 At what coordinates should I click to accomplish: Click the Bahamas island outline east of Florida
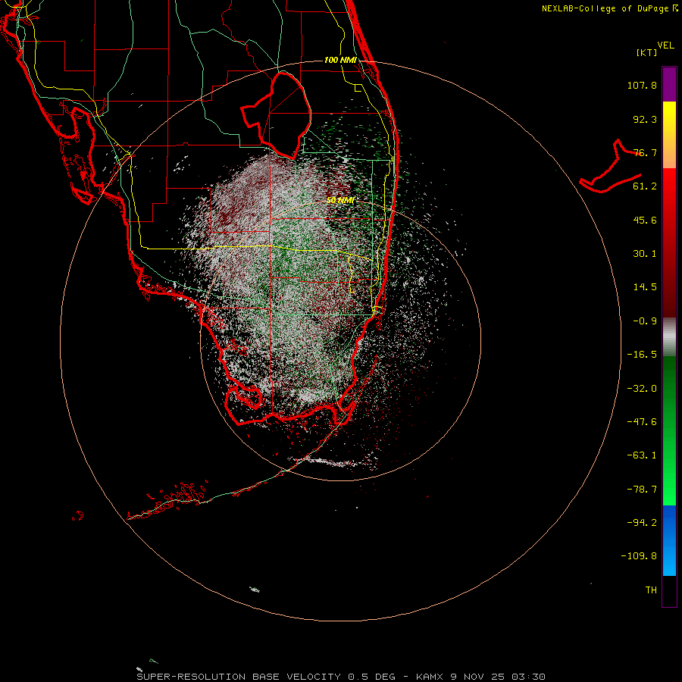point(611,167)
